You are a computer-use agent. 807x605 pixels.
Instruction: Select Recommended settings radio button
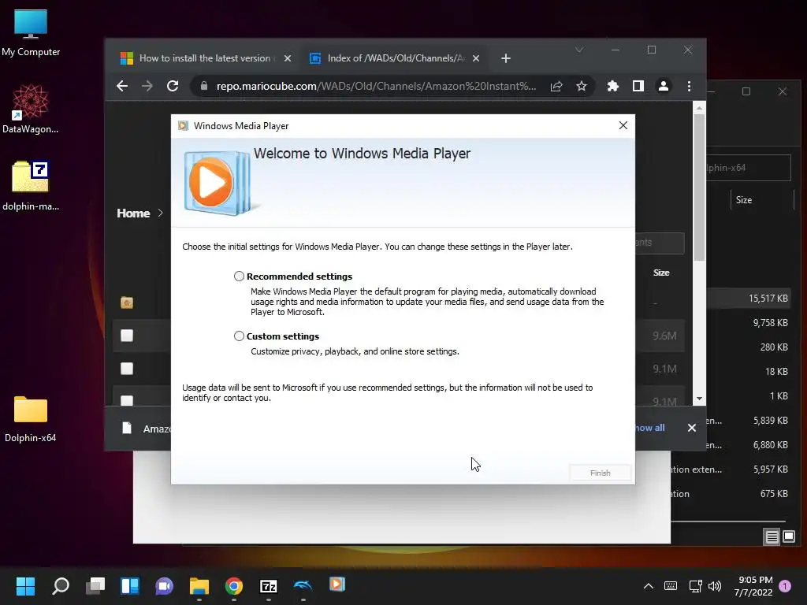(239, 277)
